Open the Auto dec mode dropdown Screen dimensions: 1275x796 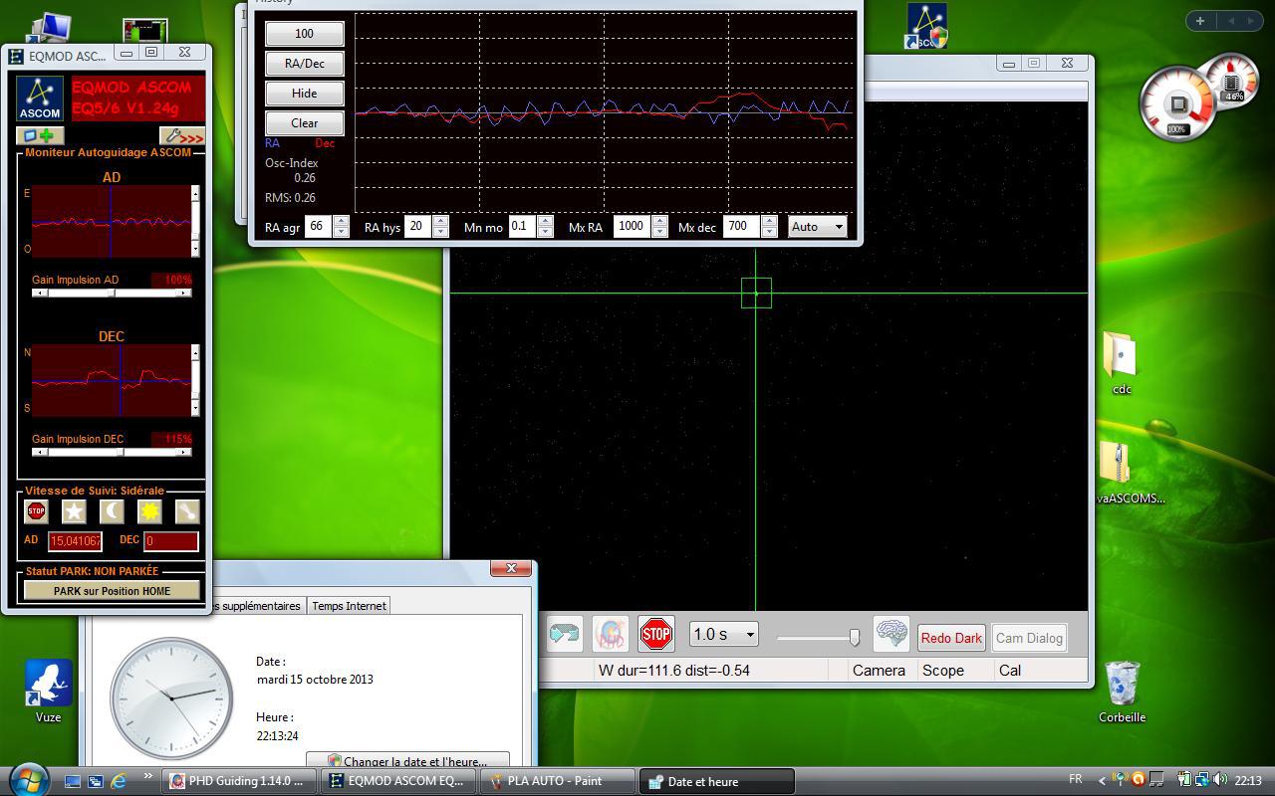coord(817,227)
